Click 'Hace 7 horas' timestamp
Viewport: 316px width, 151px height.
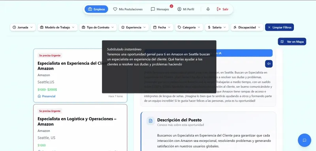tap(116, 96)
